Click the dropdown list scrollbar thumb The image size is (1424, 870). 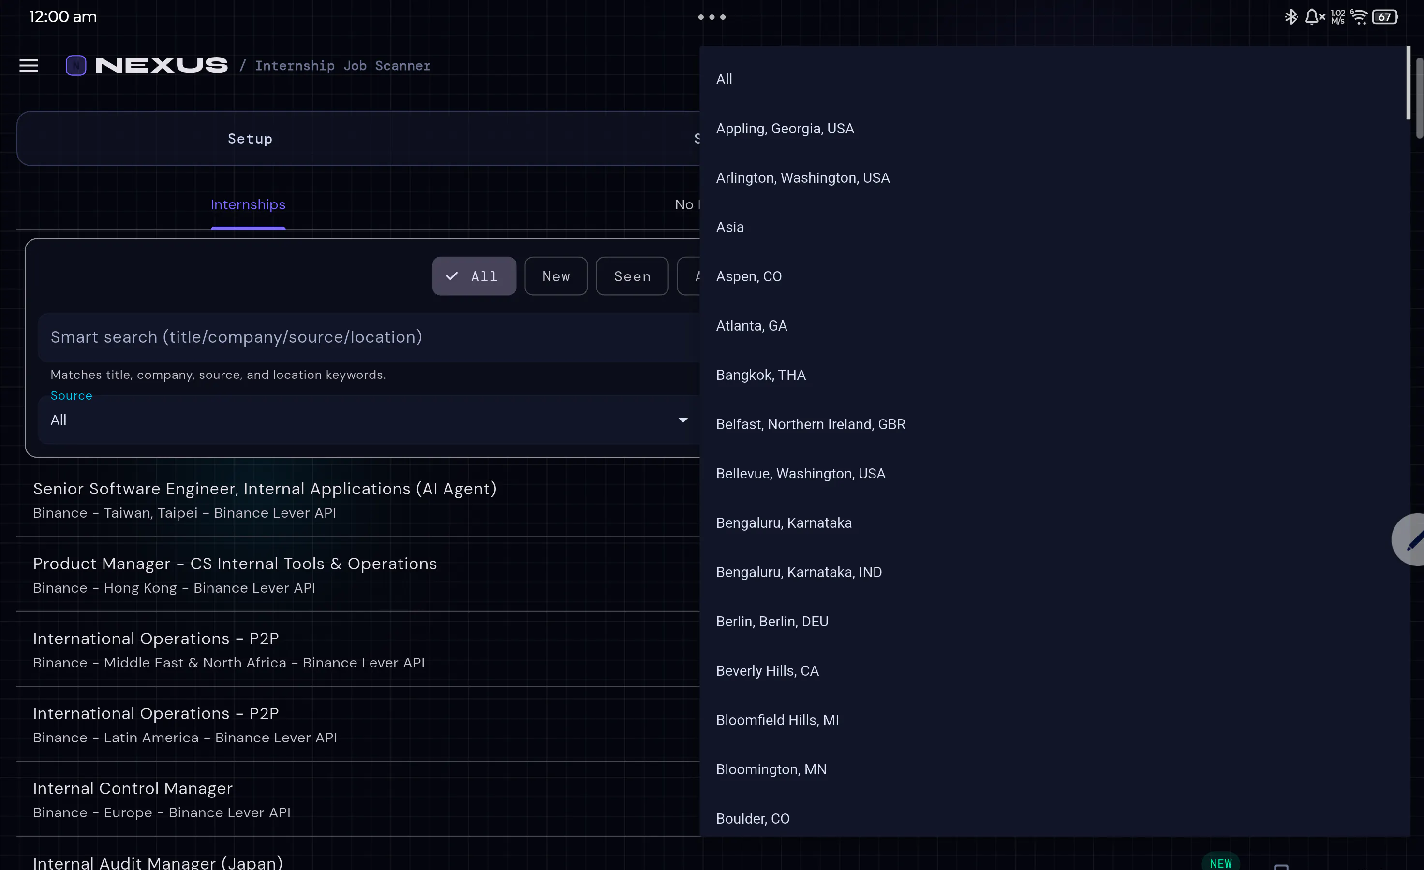tap(1408, 83)
